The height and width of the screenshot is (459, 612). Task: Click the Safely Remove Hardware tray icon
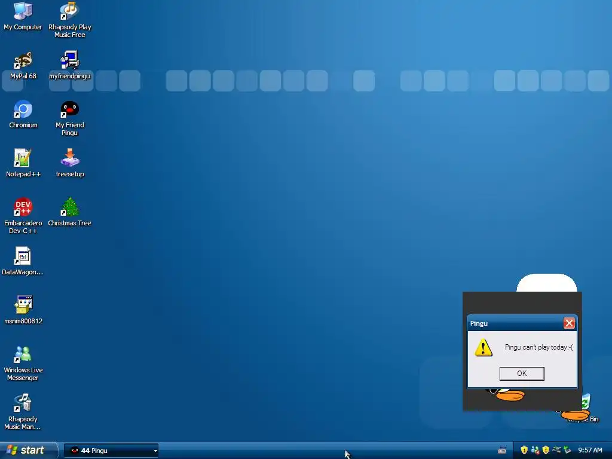click(567, 450)
